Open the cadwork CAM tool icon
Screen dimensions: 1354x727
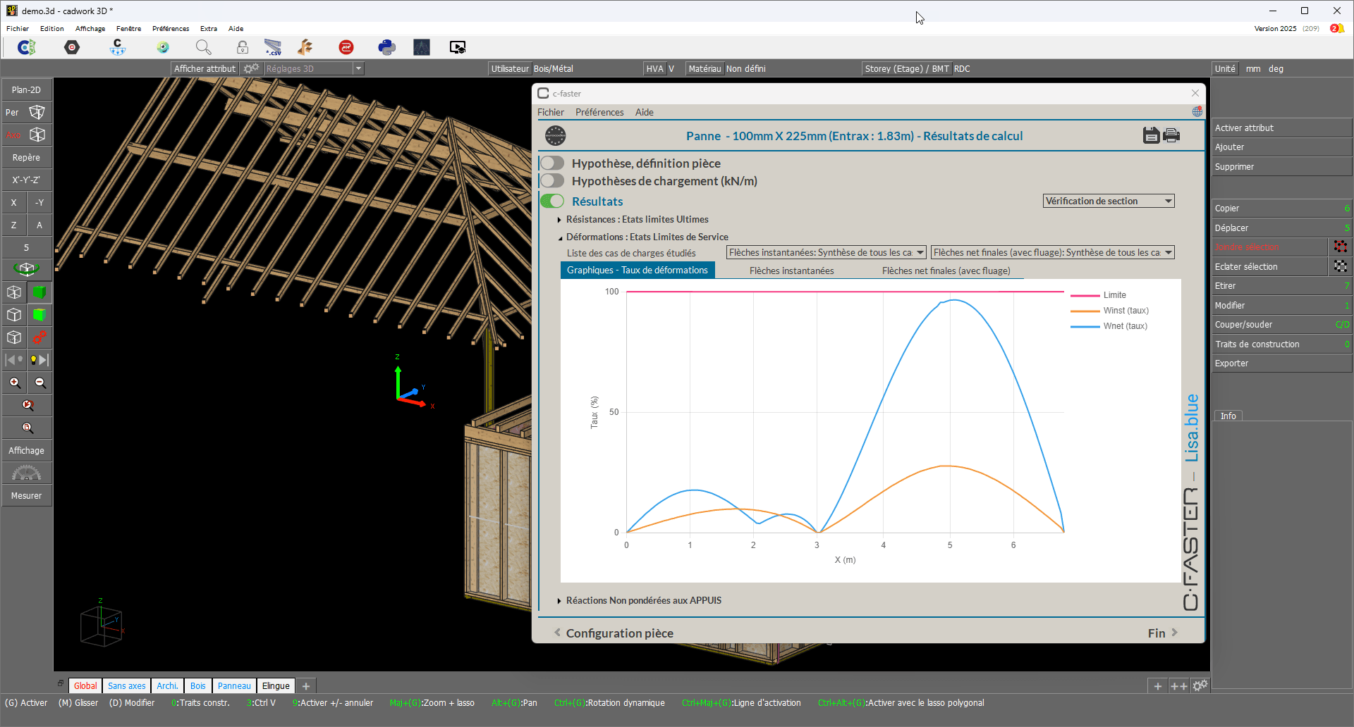point(27,47)
